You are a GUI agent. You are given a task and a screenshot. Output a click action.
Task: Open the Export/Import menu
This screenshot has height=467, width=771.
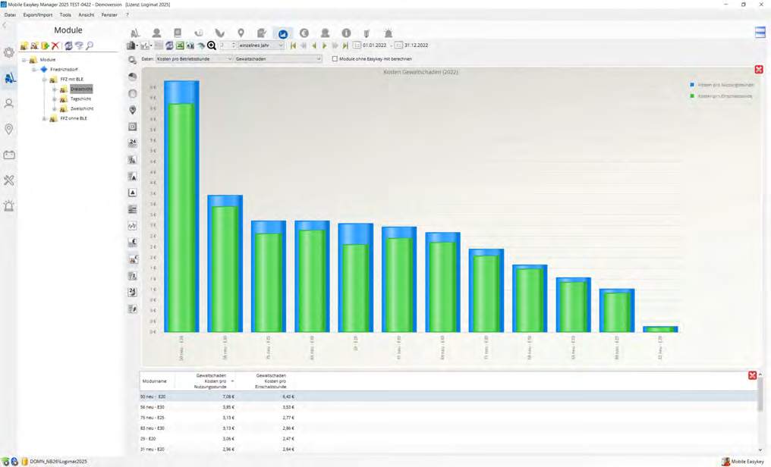pyautogui.click(x=38, y=14)
